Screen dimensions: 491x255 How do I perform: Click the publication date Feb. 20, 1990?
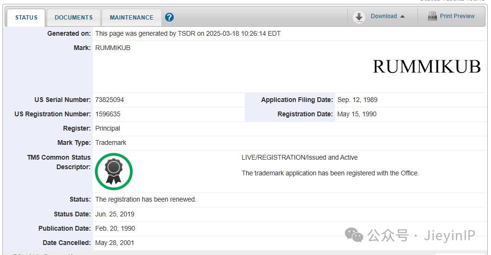[115, 228]
